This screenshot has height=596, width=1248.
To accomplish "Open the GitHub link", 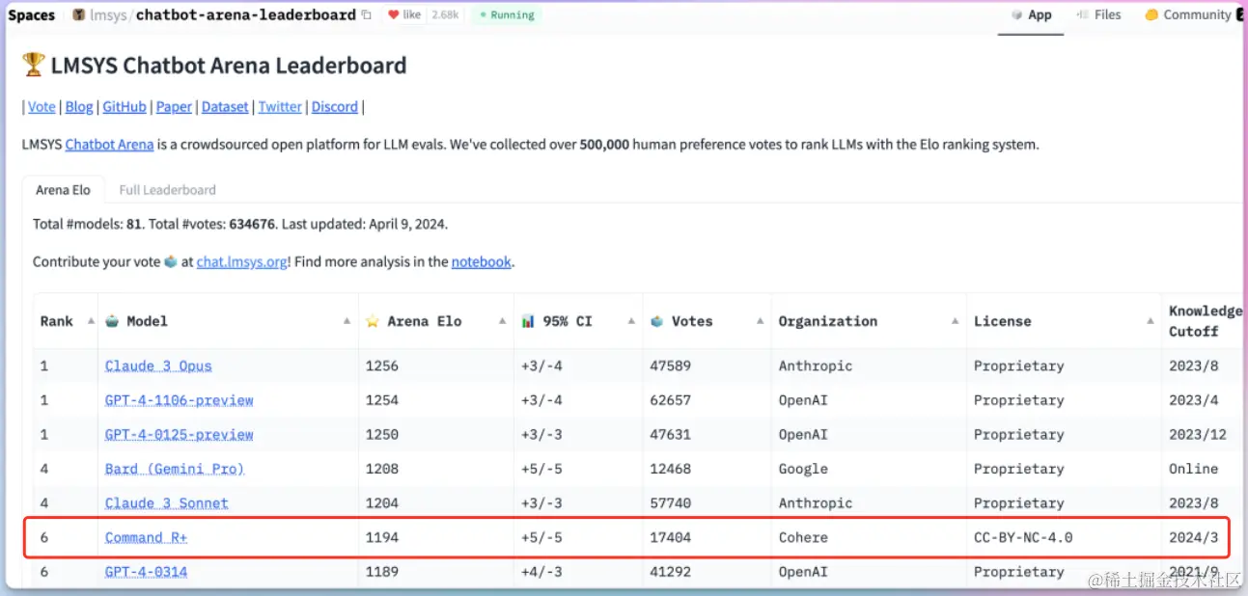I will tap(125, 107).
